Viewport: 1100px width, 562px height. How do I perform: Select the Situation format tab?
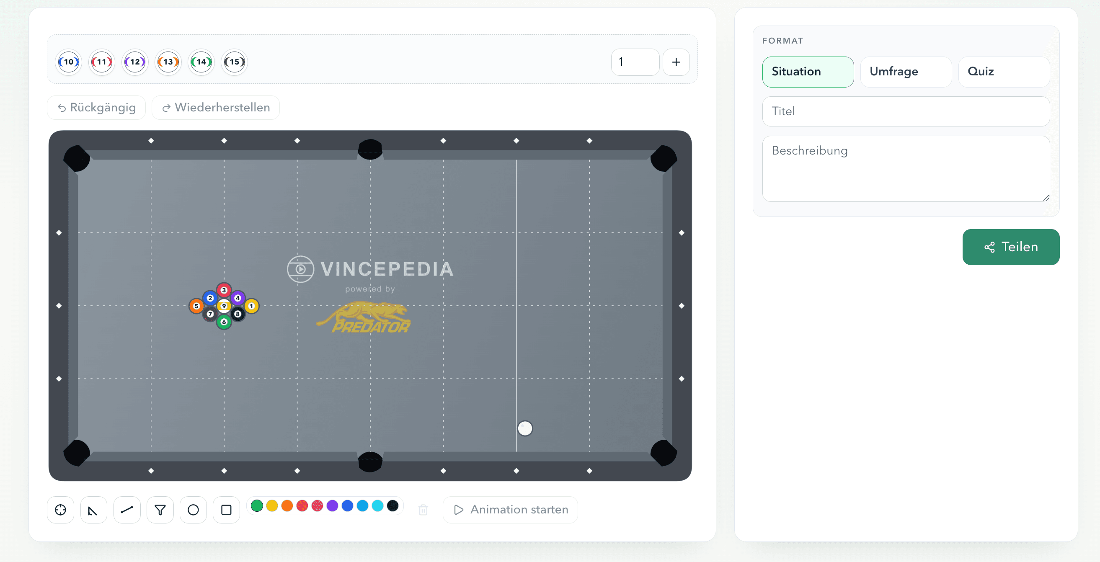click(x=808, y=72)
